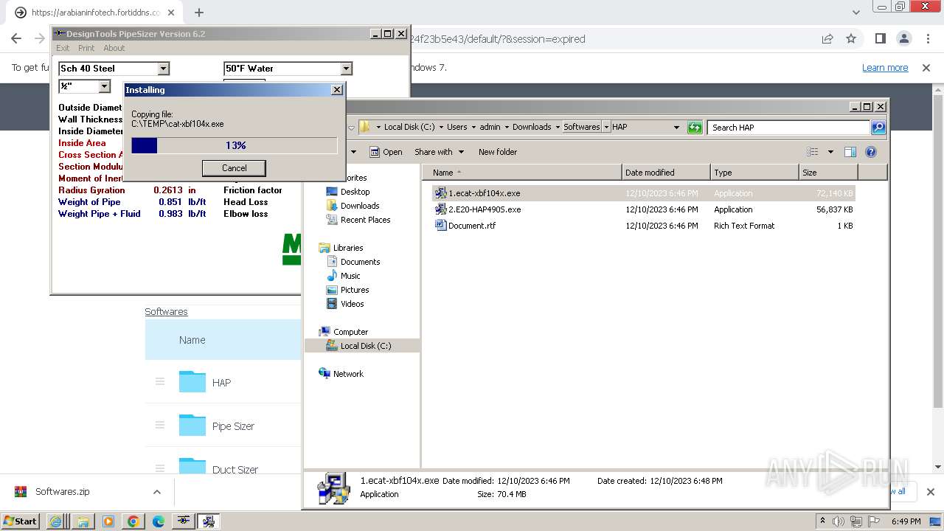Change the Explorer view mode icon

coord(812,152)
